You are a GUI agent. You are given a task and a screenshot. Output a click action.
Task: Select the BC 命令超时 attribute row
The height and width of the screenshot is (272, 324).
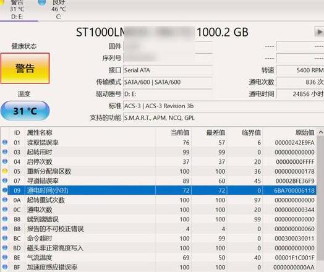[x=159, y=239]
